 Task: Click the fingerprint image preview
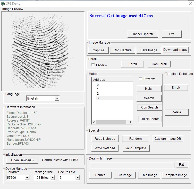pyautogui.click(x=43, y=51)
